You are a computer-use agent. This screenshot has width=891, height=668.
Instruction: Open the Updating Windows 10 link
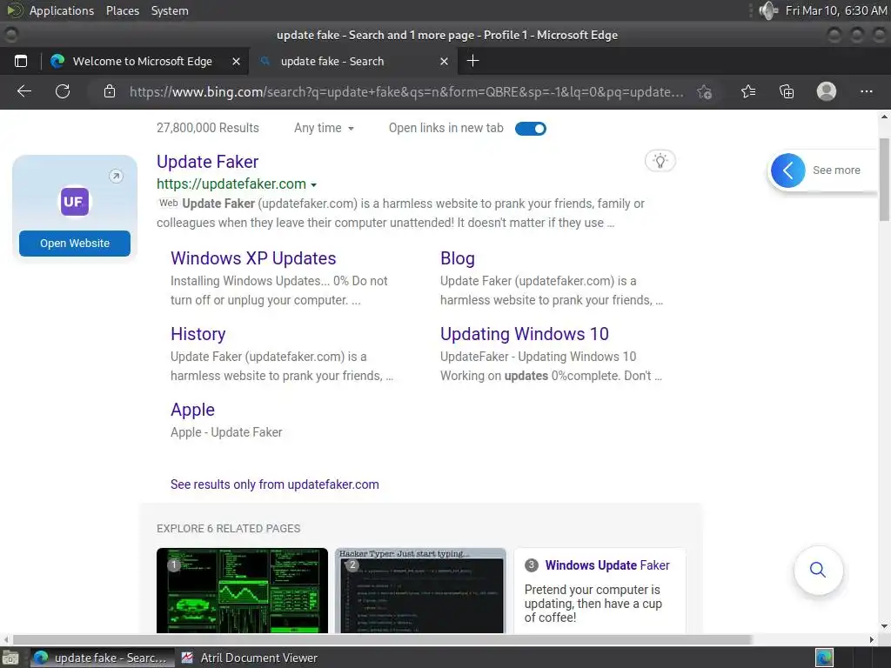pos(525,334)
